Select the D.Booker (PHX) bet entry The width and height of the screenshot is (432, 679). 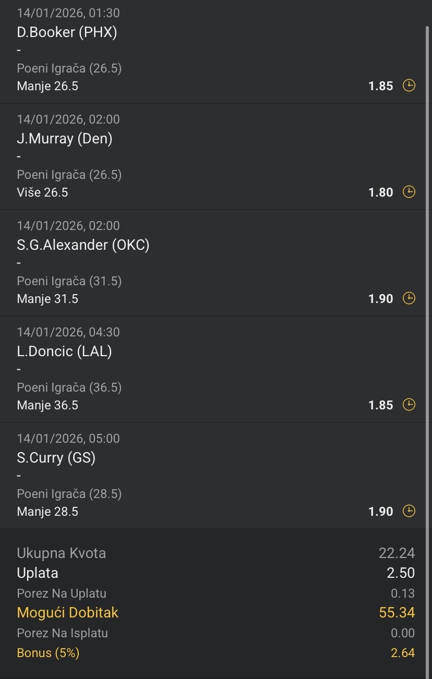click(67, 32)
